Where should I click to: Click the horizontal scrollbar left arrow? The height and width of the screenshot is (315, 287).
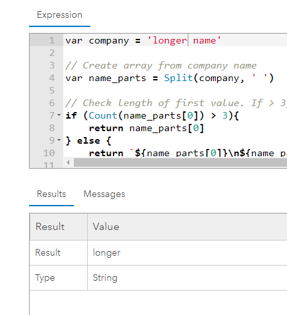click(x=68, y=163)
